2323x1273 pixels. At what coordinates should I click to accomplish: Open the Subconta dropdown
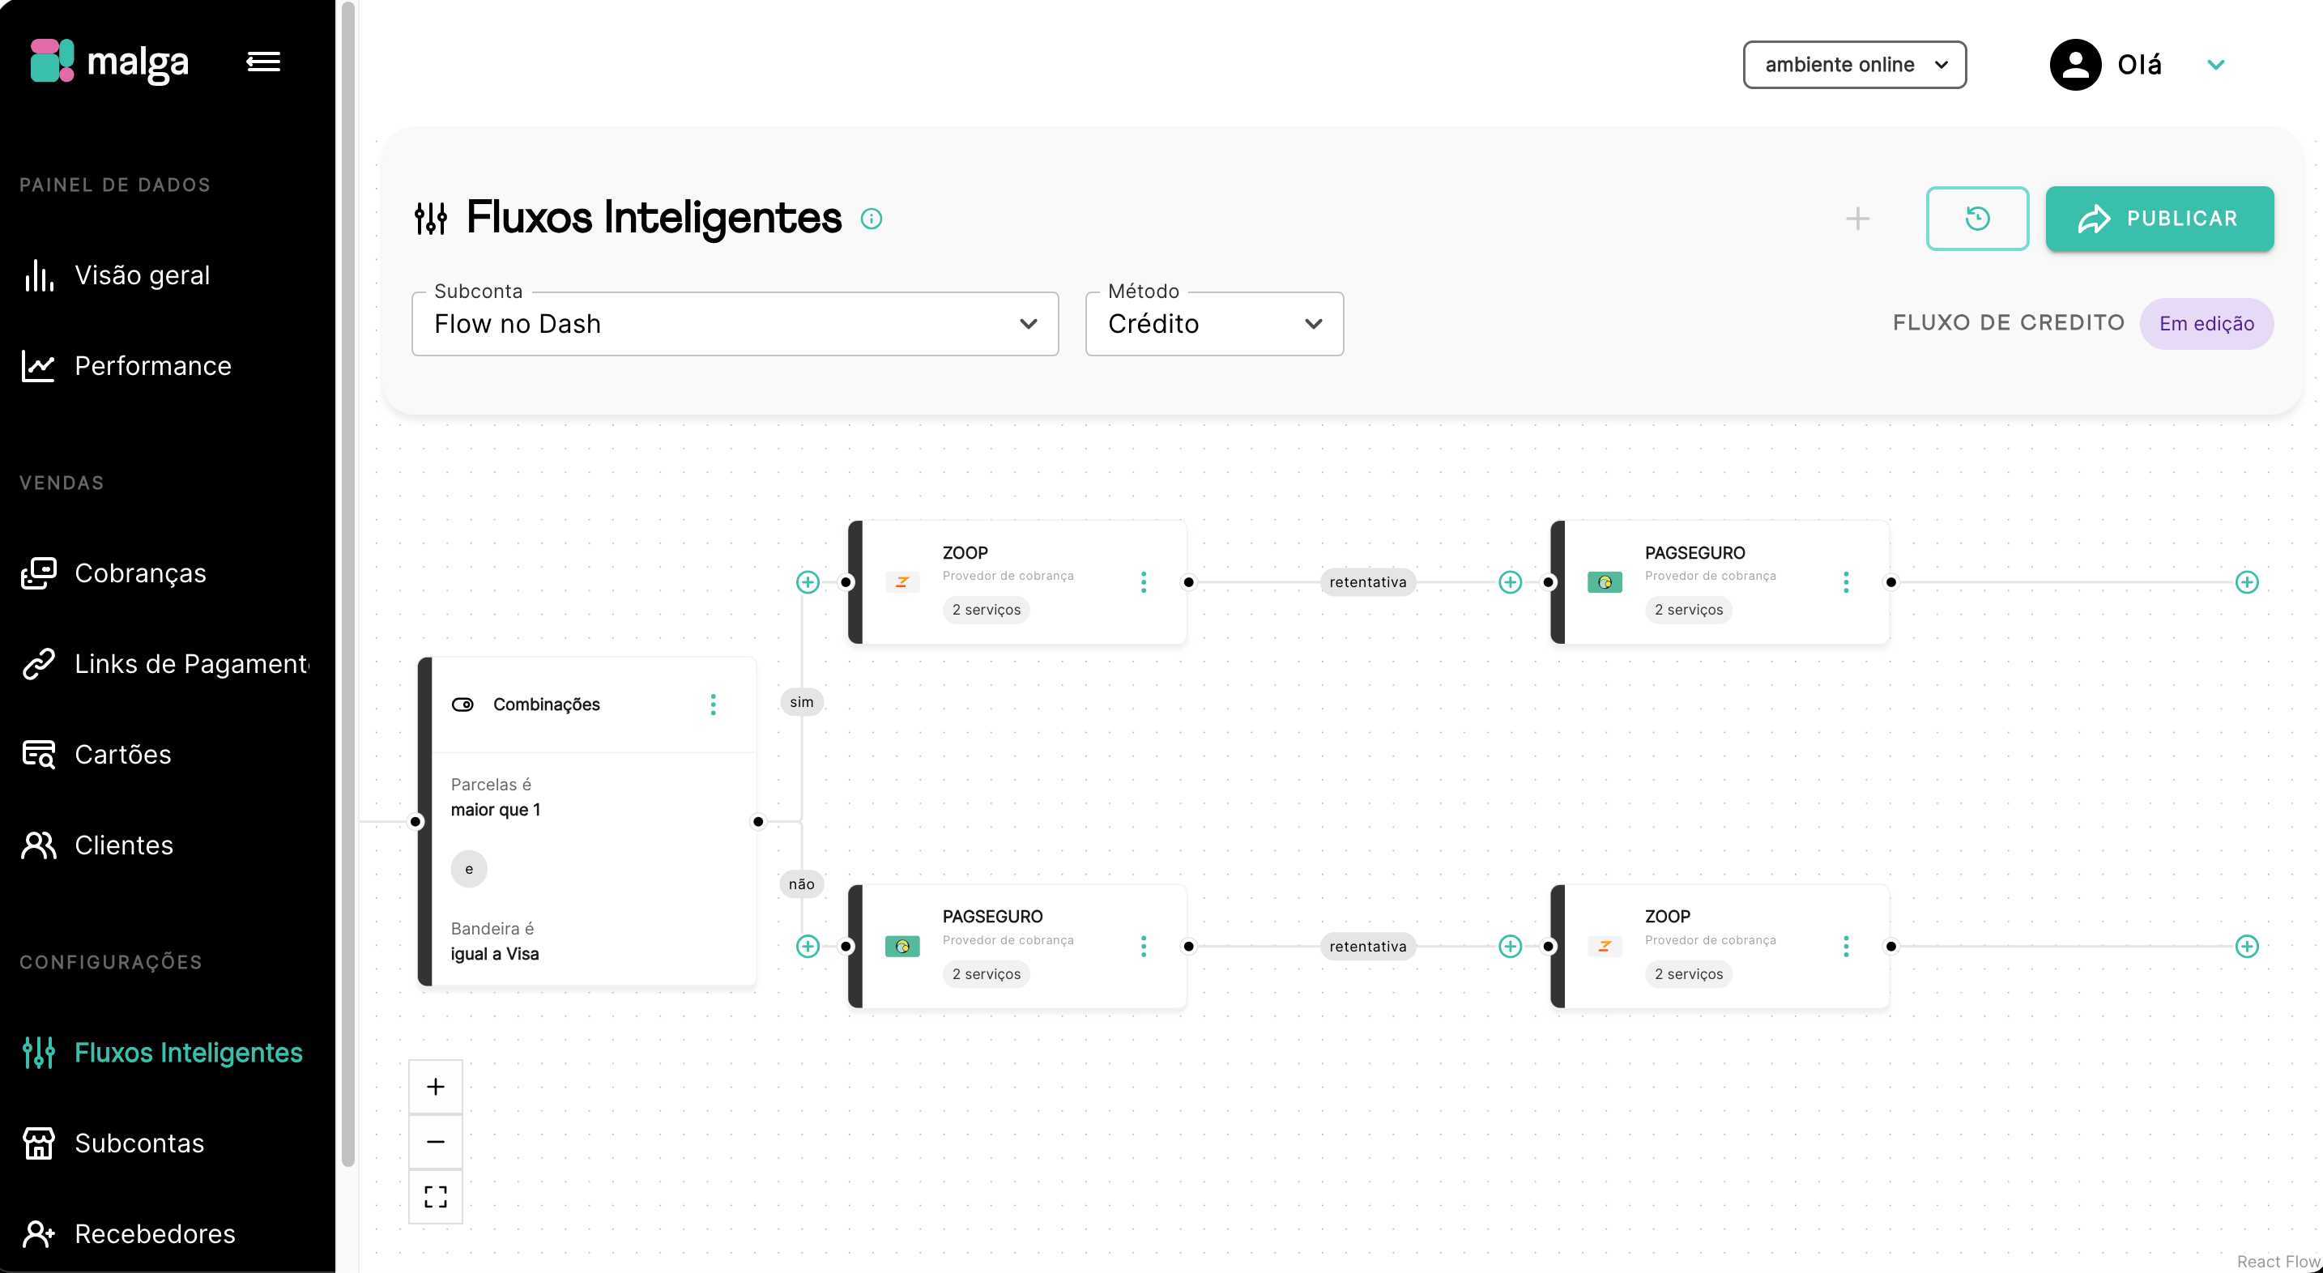[x=734, y=324]
